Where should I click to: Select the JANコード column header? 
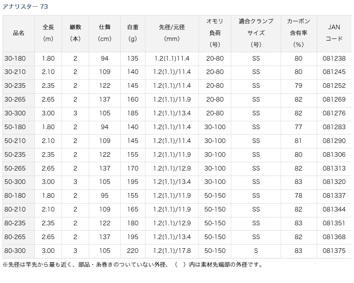pyautogui.click(x=334, y=33)
